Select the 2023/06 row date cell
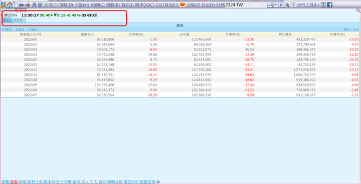Screen dimensions: 361x184 [31, 39]
